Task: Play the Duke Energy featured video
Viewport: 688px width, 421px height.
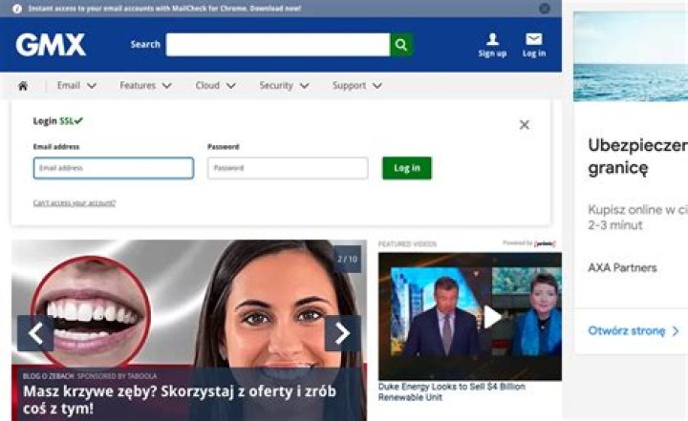Action: click(491, 317)
